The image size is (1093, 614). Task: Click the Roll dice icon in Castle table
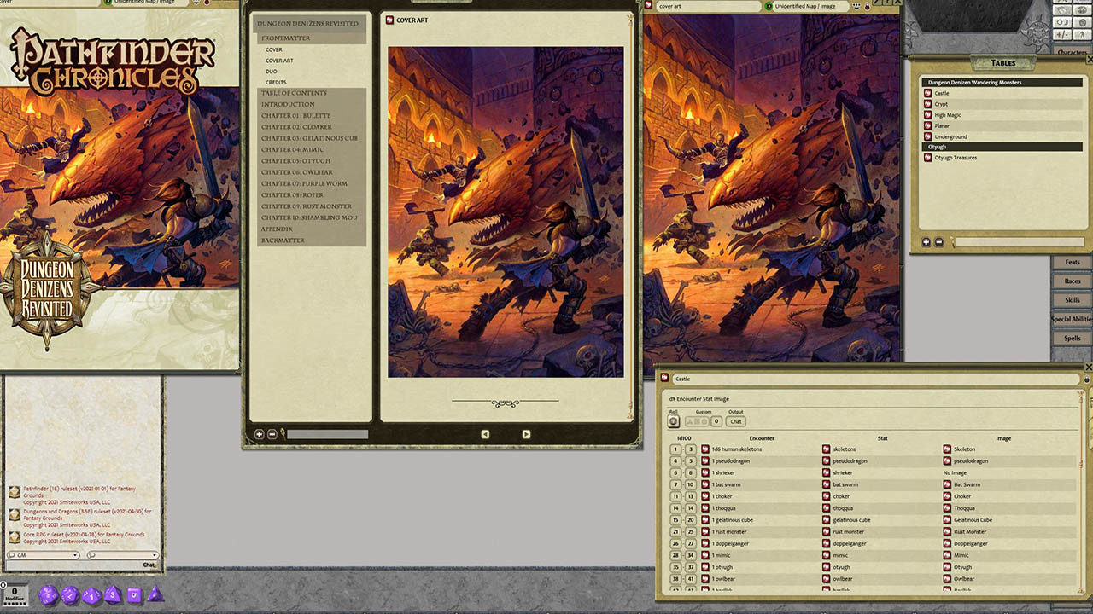[x=673, y=421]
